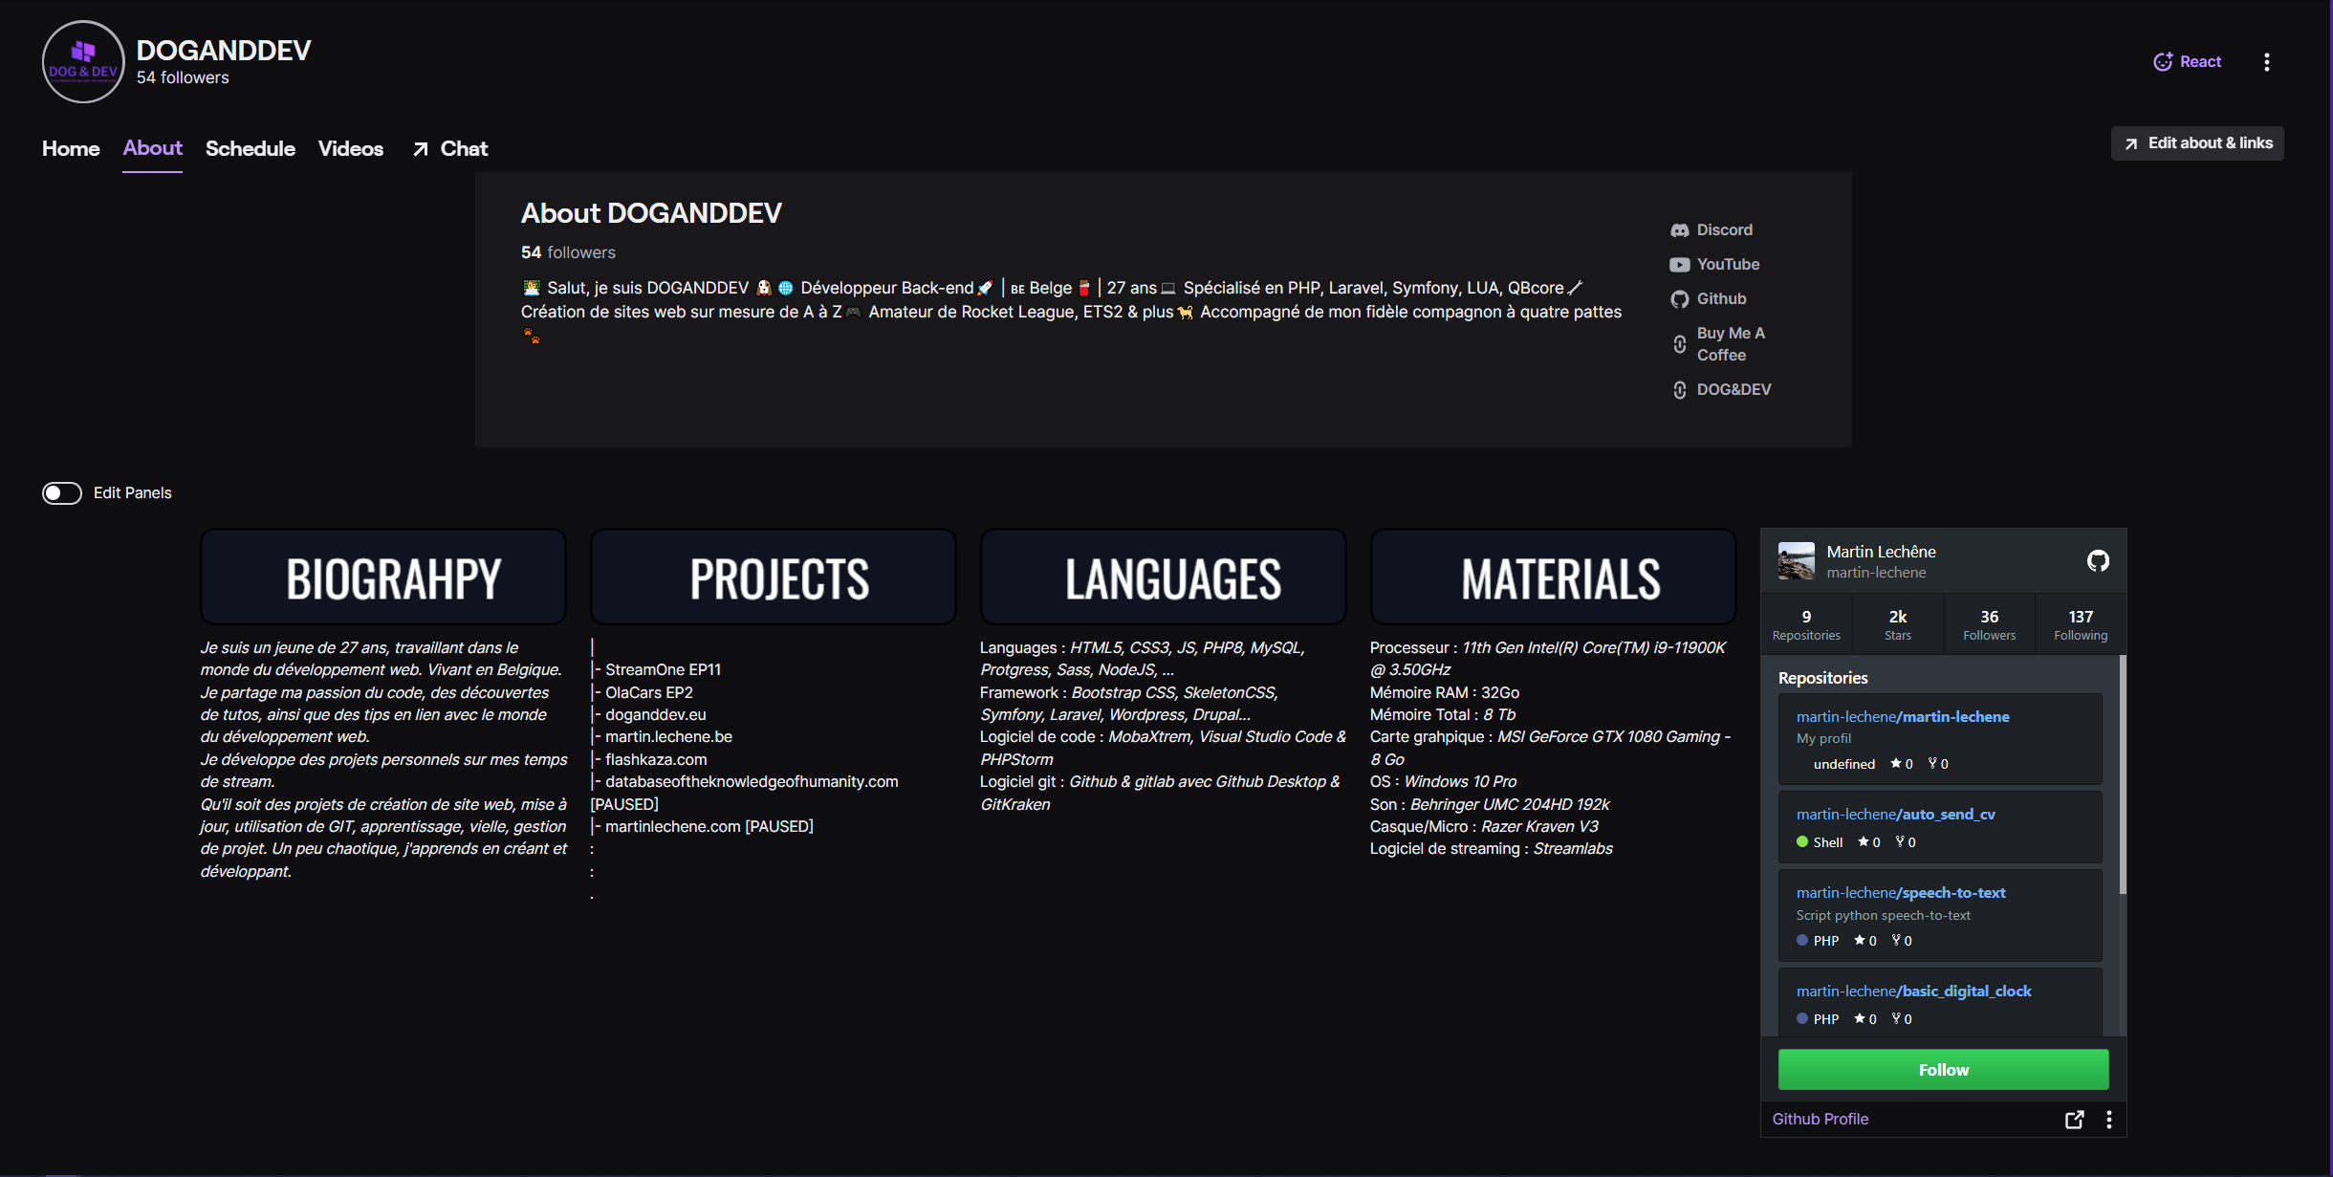The height and width of the screenshot is (1177, 2333).
Task: Click the Github logo icon beside Github link
Action: tap(1680, 299)
